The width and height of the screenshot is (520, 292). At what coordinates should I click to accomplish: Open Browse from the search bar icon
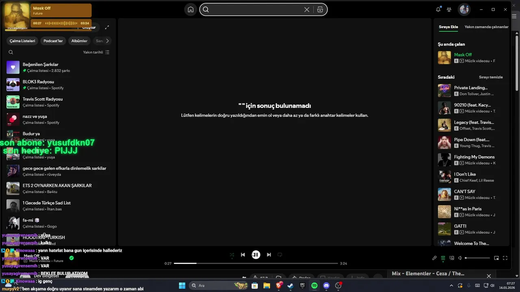pos(320,9)
